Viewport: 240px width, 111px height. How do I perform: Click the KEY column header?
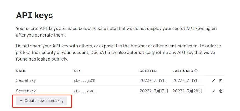[77, 71]
